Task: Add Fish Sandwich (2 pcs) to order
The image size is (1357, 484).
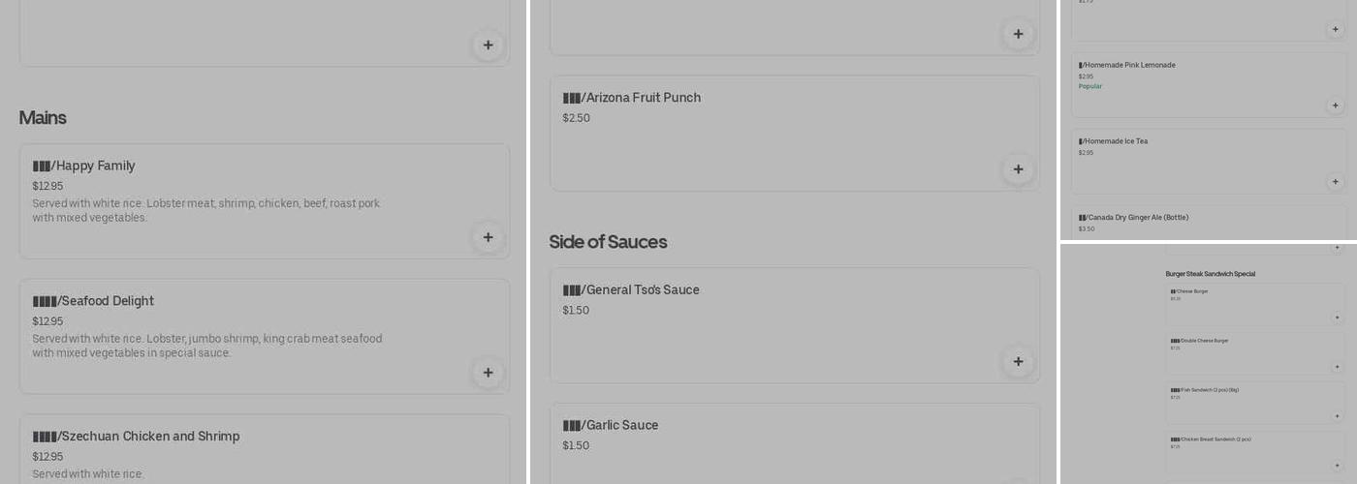Action: (1337, 416)
